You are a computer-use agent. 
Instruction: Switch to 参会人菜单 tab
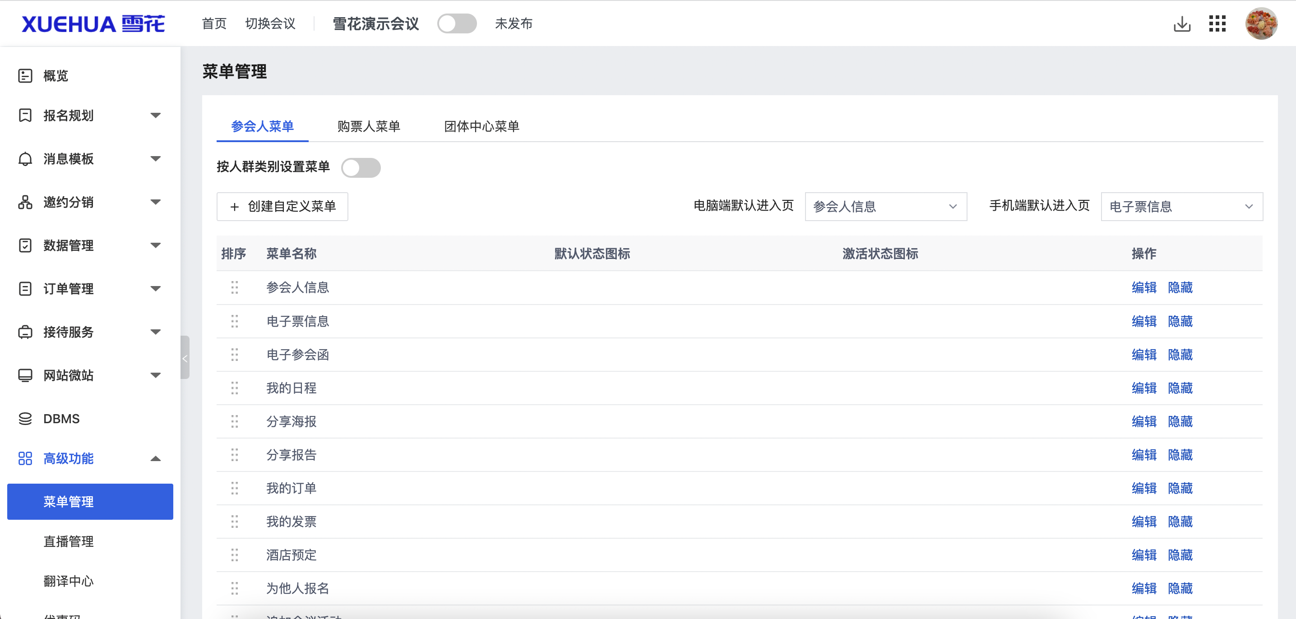click(x=262, y=126)
